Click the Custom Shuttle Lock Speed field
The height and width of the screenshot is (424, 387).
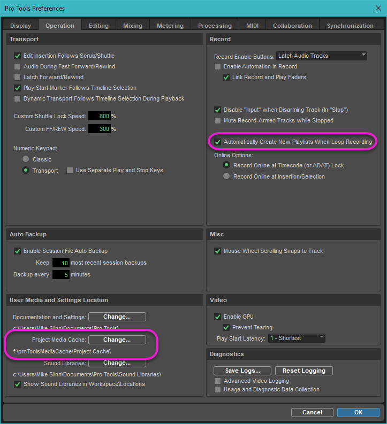[x=99, y=116]
